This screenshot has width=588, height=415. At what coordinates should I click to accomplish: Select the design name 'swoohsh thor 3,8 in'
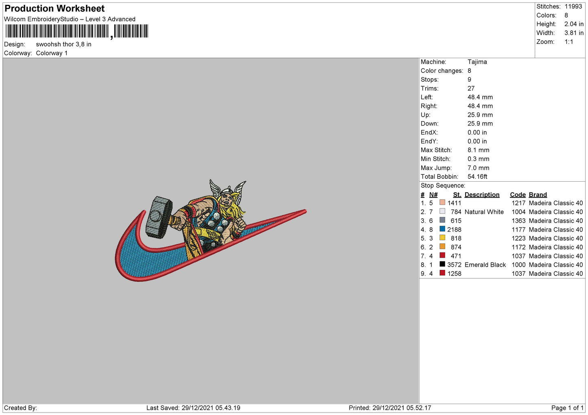[63, 44]
